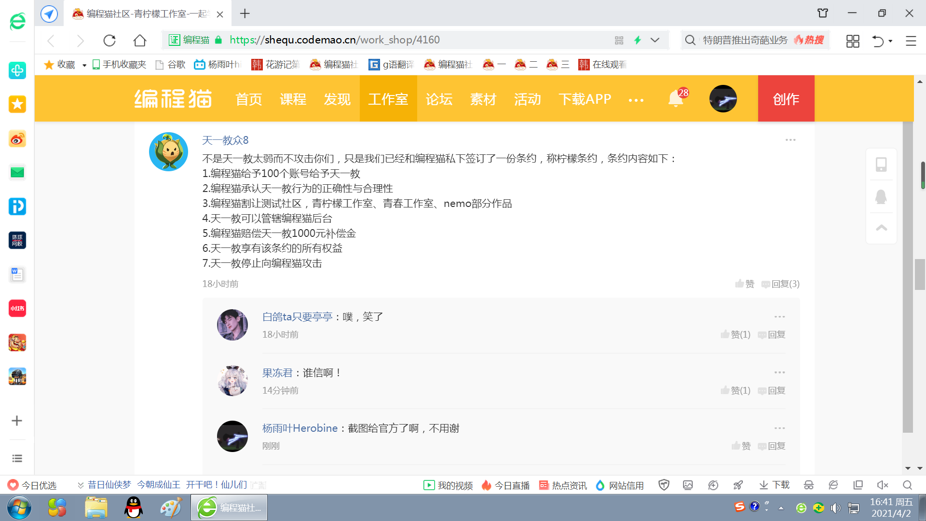This screenshot has width=926, height=521.
Task: Go to 首页 in site navigation
Action: (249, 99)
